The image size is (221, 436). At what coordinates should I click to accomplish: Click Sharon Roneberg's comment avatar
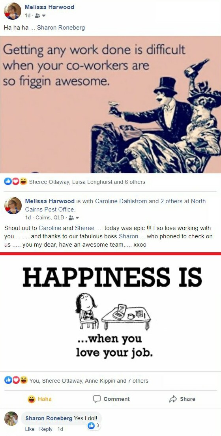11,419
